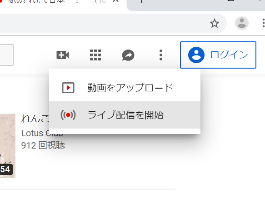Click the blue login avatar icon

click(x=196, y=55)
